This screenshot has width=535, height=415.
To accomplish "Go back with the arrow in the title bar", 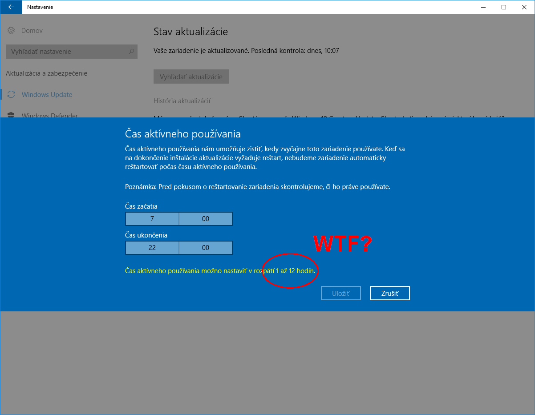I will (x=11, y=7).
